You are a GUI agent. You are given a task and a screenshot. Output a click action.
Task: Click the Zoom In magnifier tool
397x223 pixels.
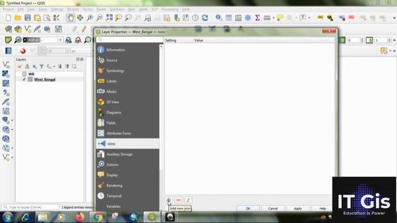[89, 18]
